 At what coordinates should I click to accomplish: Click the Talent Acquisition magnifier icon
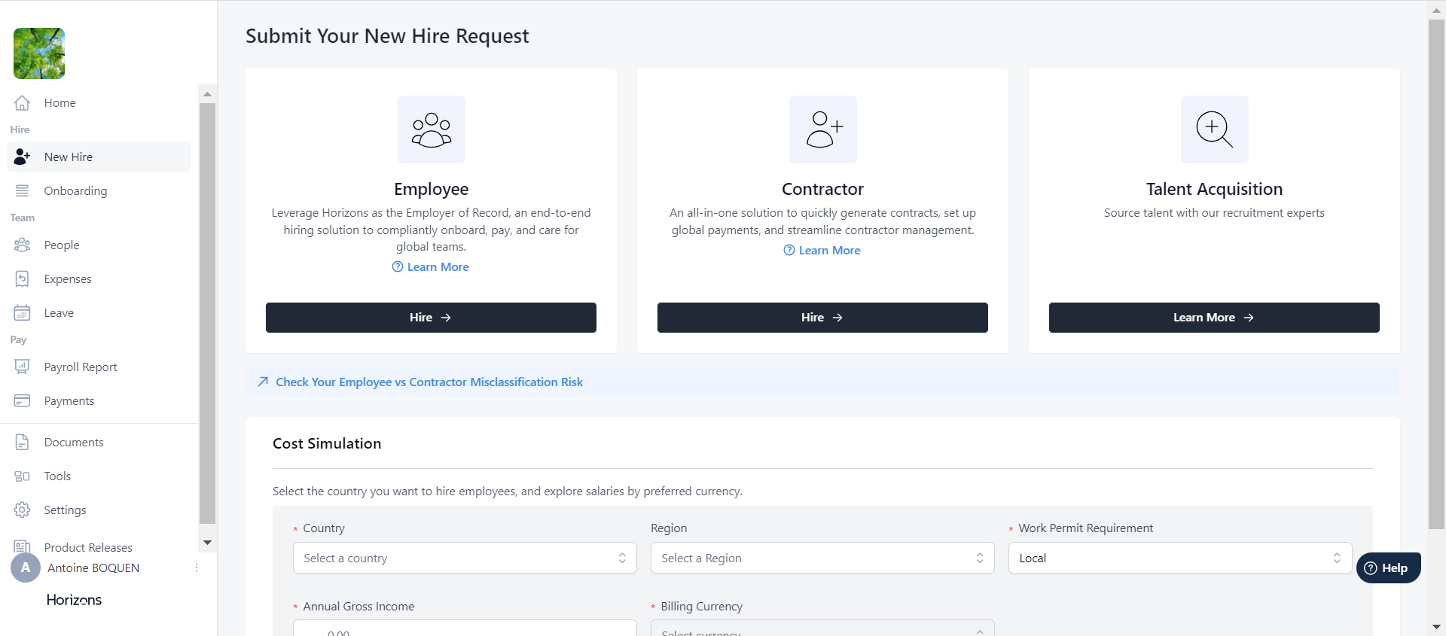[1214, 129]
